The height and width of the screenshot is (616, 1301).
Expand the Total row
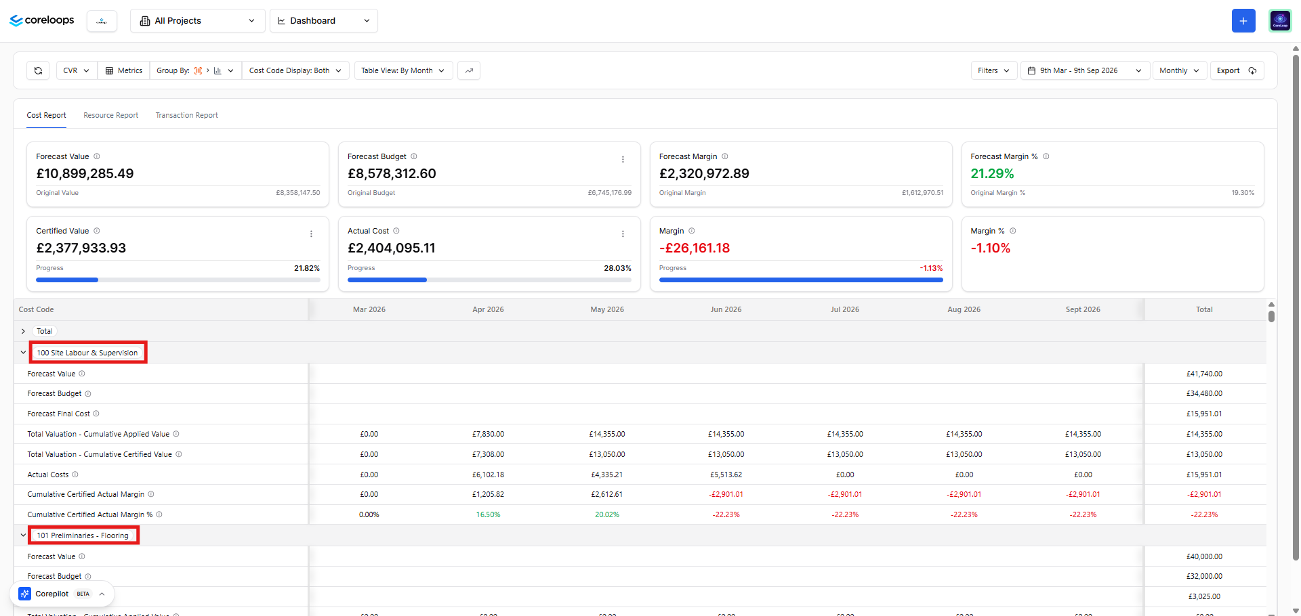click(23, 331)
